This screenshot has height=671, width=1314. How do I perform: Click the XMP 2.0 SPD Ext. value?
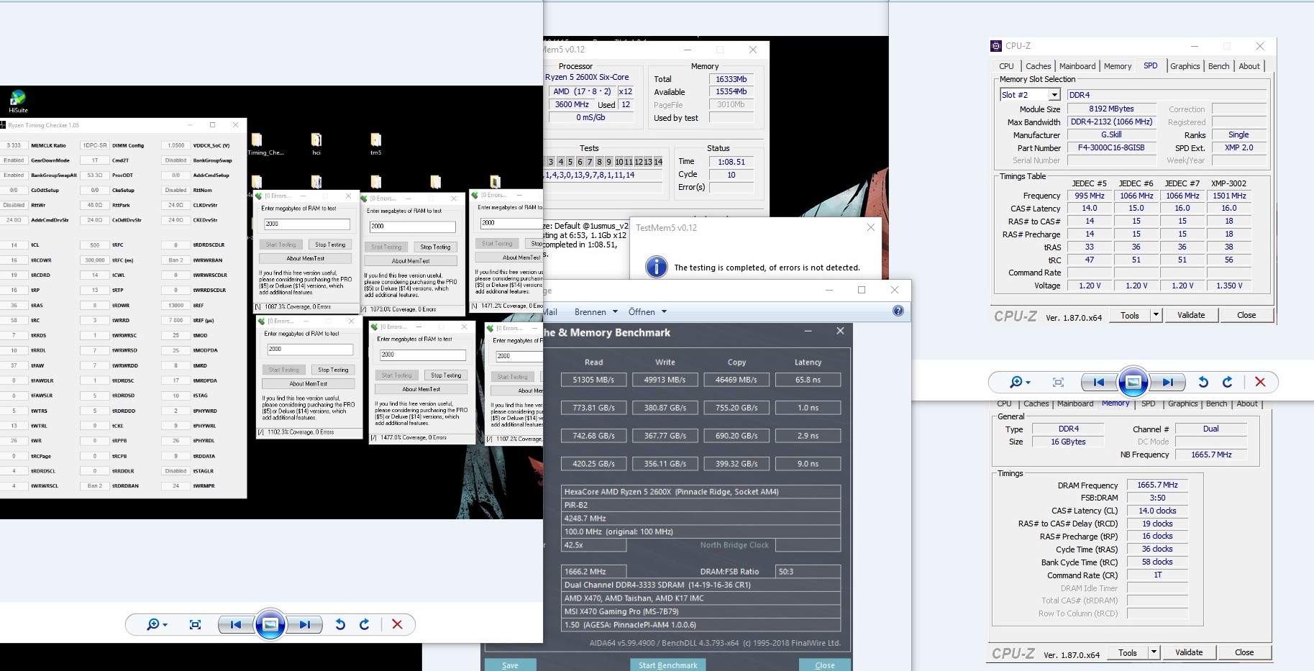(x=1238, y=147)
